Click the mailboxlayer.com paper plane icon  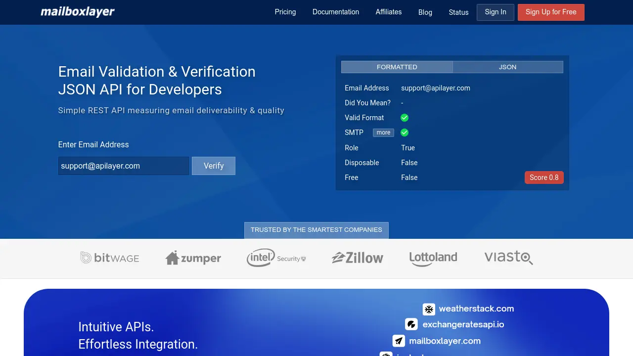tap(399, 341)
